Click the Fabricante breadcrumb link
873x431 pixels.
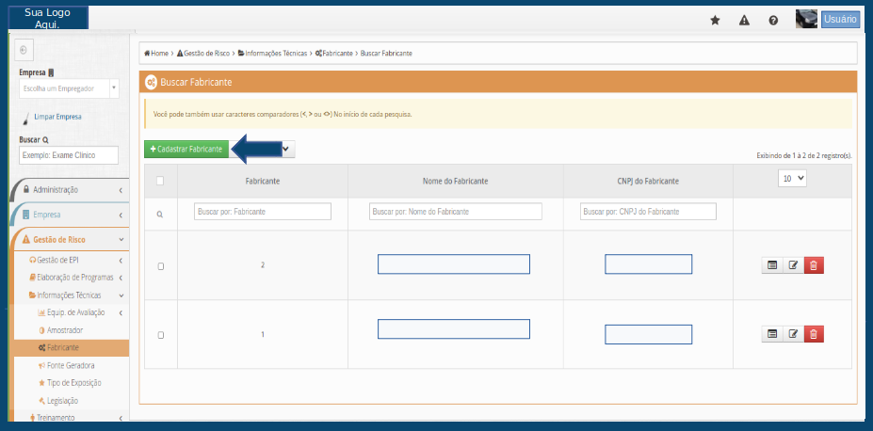coord(334,54)
